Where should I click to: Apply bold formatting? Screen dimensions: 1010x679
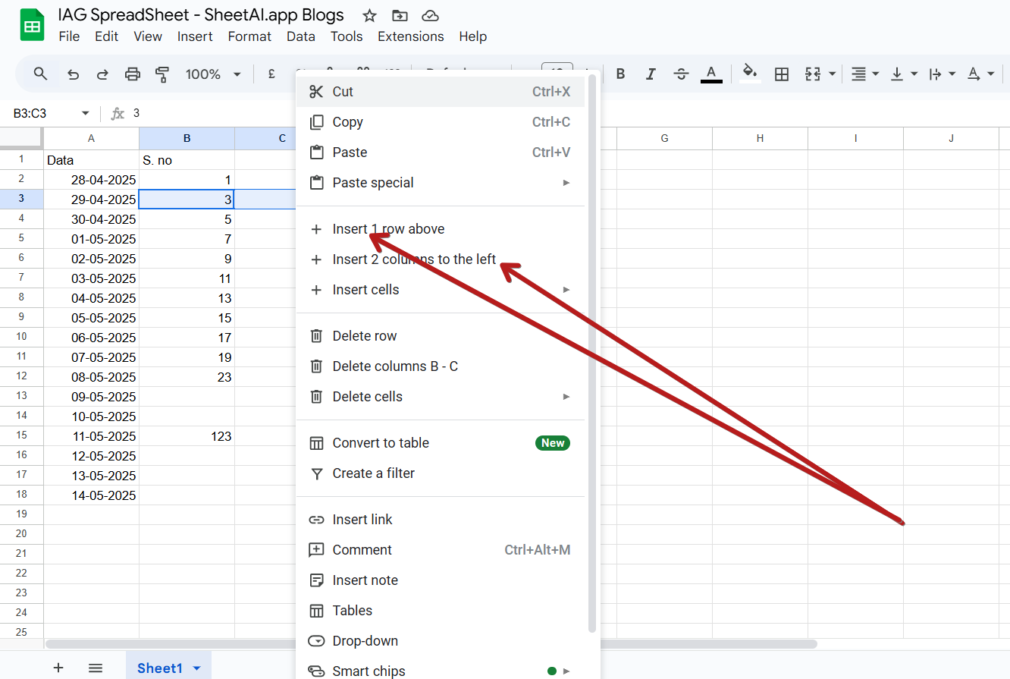coord(620,74)
